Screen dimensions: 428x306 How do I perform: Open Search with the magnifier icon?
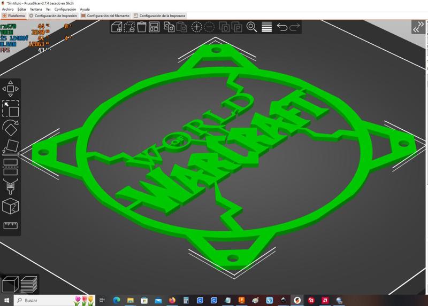coord(251,27)
